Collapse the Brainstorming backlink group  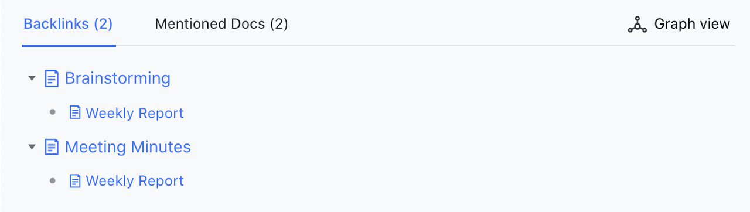[32, 78]
